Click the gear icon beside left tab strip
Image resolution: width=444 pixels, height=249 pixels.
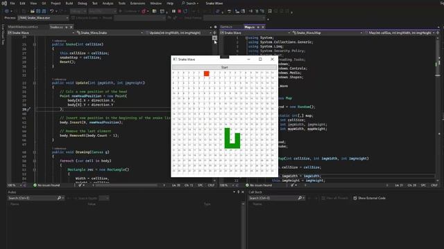tap(215, 27)
